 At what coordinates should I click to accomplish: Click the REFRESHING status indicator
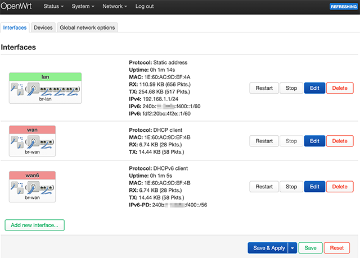343,7
